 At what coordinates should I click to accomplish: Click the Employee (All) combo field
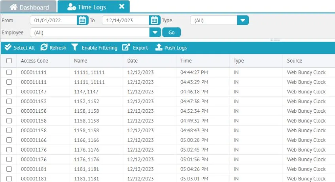[x=90, y=32]
